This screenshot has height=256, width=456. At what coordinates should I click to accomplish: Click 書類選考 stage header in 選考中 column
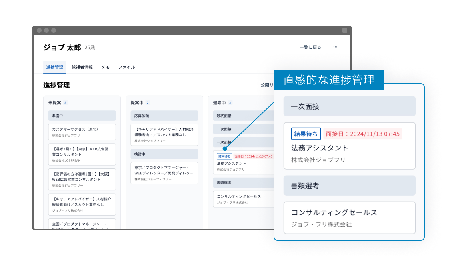pyautogui.click(x=244, y=183)
